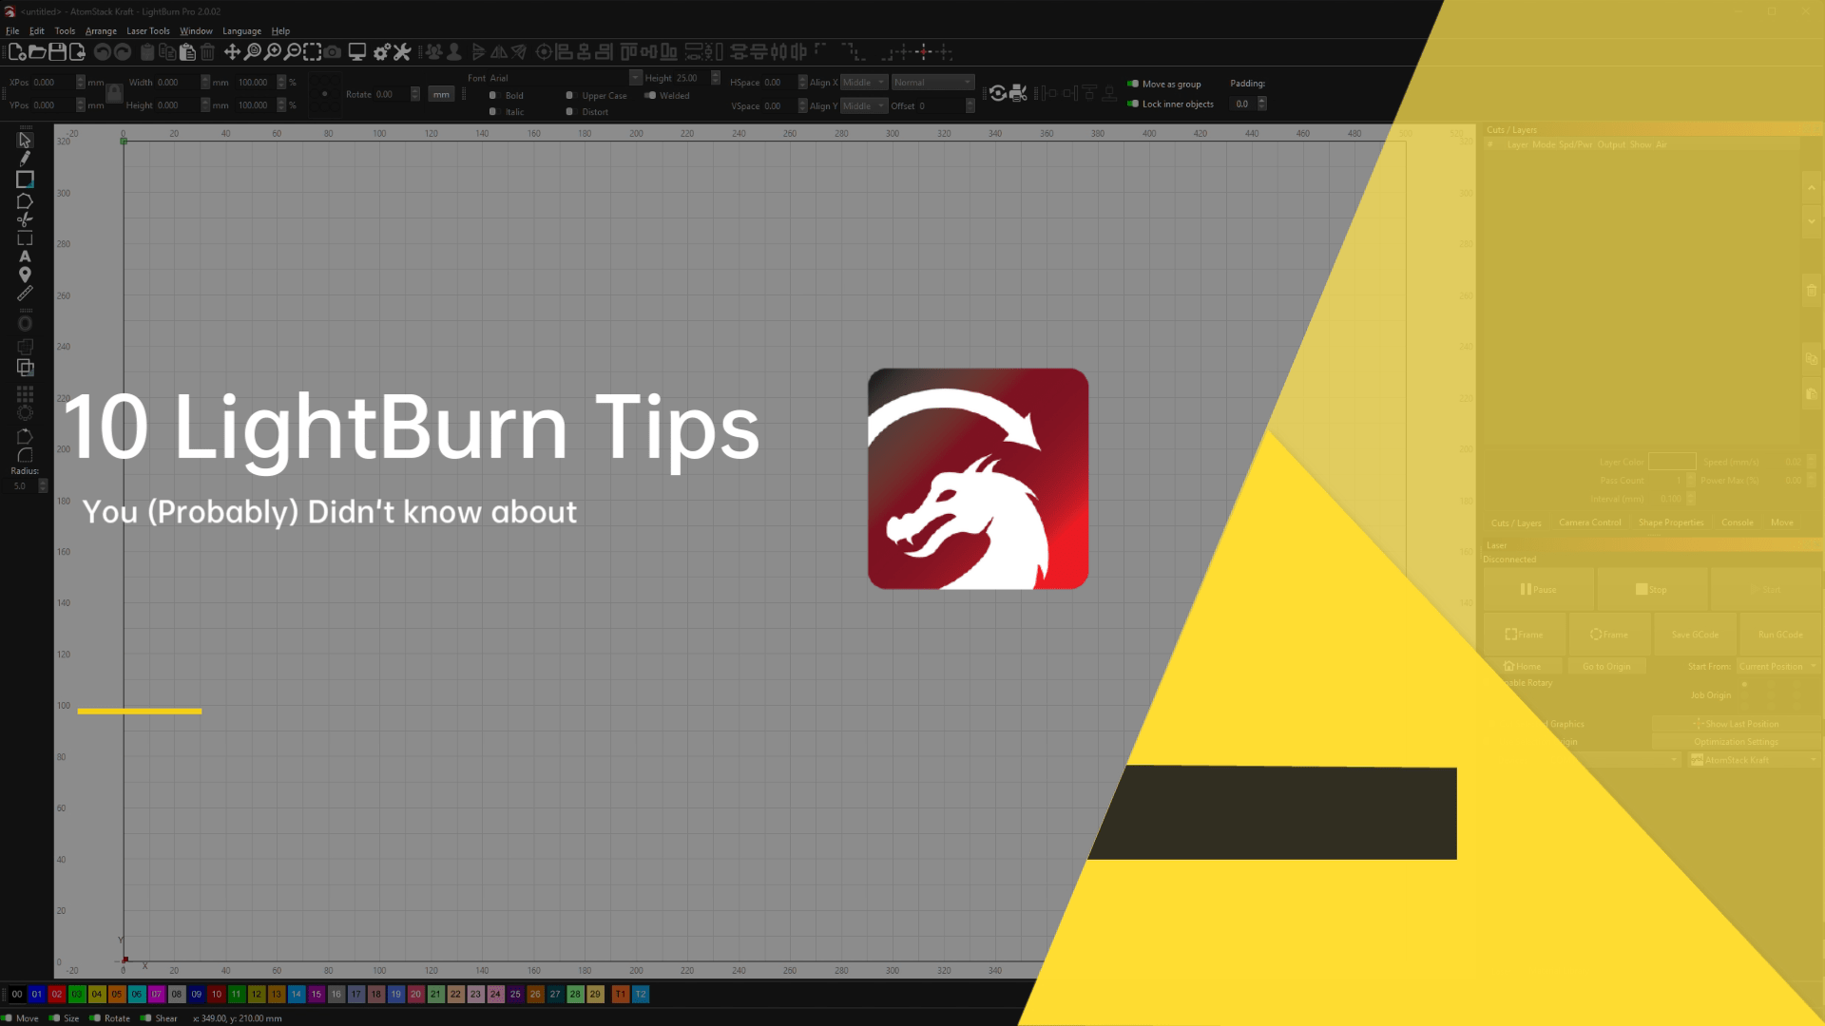Select the Polygon tool

25,201
